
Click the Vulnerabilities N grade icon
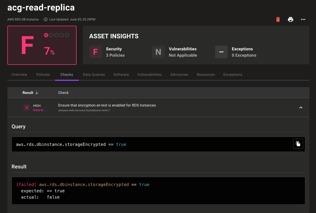point(158,52)
